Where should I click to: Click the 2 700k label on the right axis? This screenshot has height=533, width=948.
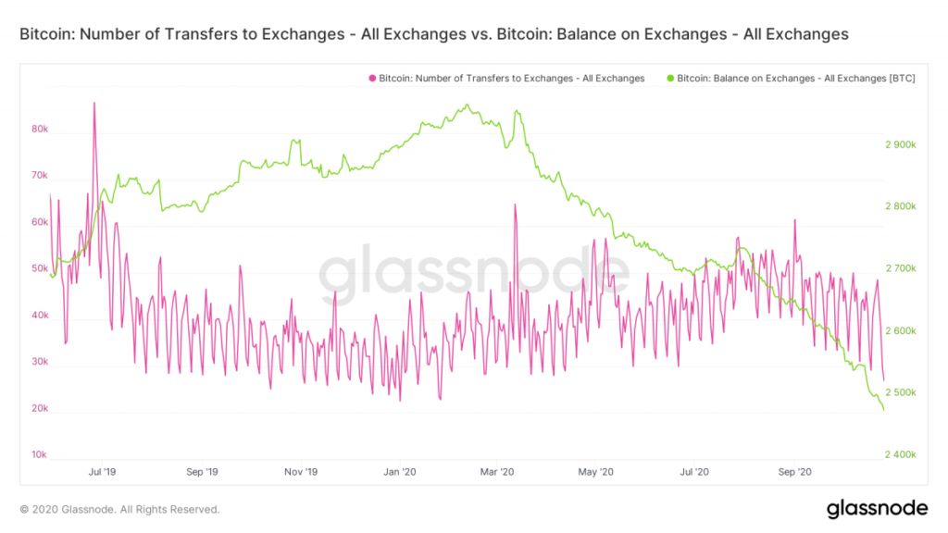pos(901,268)
